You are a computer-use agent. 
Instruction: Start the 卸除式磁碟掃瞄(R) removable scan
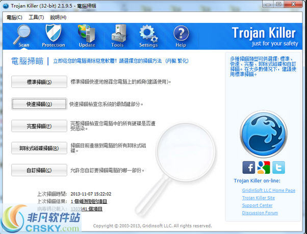[x=39, y=148]
